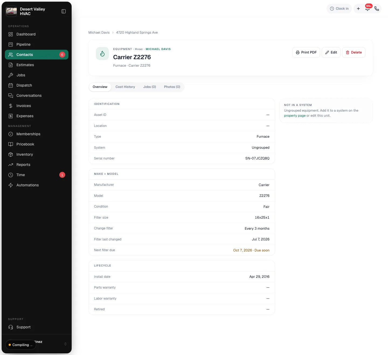The height and width of the screenshot is (355, 388).
Task: Click the Desert Valley HVAC logo
Action: [11, 11]
